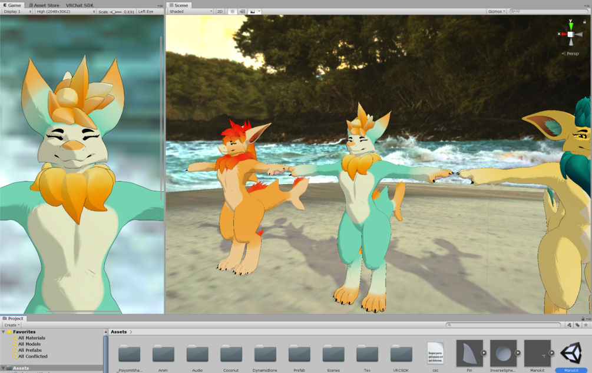
Task: Adjust the Game view Scale slider
Action: pyautogui.click(x=115, y=12)
